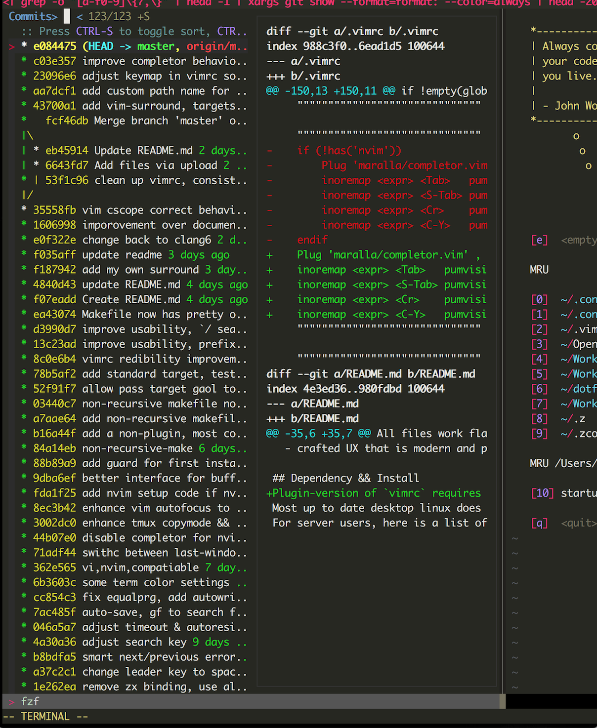The image size is (597, 728).
Task: Click the 'diff --git a/README.md b/README.md' header
Action: [371, 374]
